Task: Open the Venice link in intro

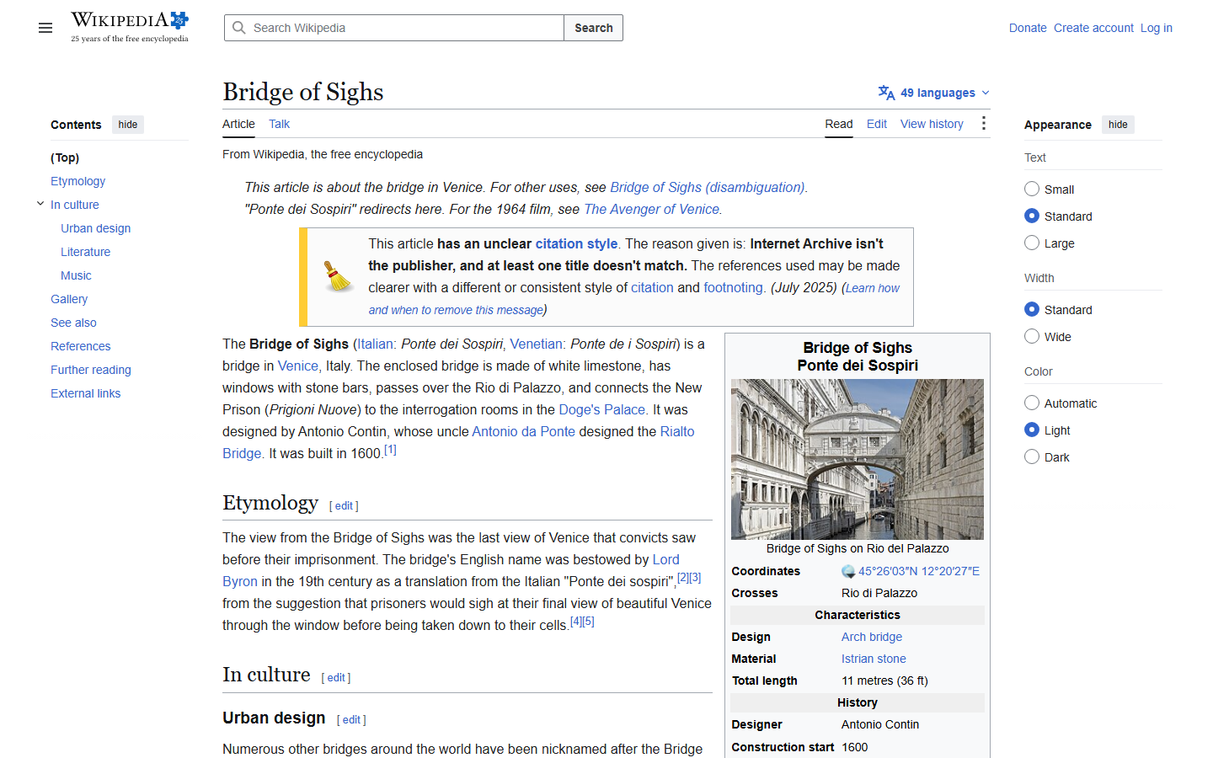Action: pos(298,366)
